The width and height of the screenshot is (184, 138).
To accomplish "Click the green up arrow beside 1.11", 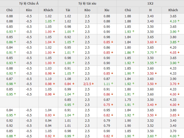I will tap(112, 84).
